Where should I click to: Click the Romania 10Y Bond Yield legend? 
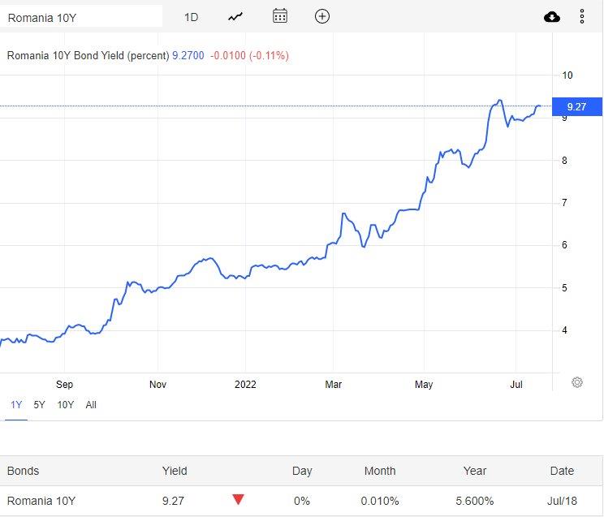88,56
